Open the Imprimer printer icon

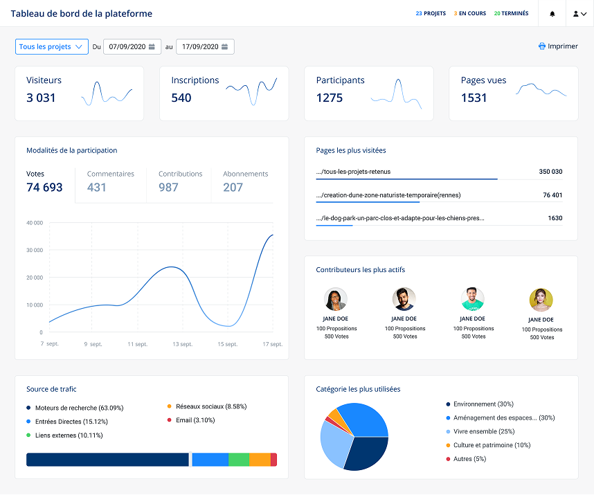541,46
